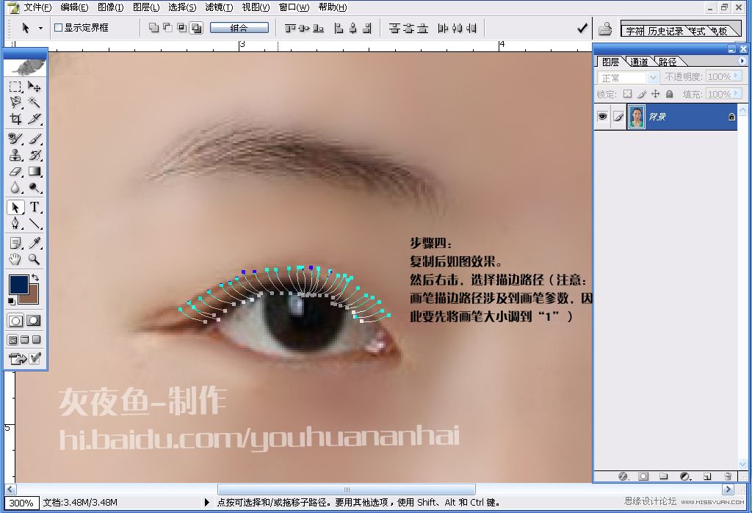This screenshot has width=752, height=513.
Task: Select the Eyedropper tool
Action: click(x=34, y=243)
